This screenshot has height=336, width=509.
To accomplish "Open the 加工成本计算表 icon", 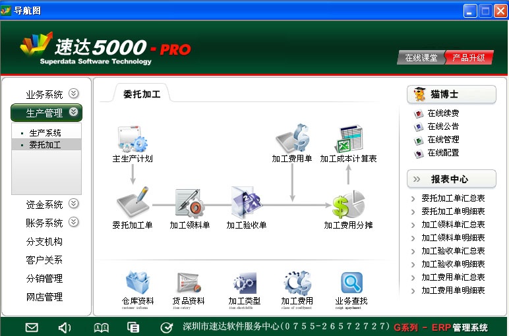I will pyautogui.click(x=348, y=138).
